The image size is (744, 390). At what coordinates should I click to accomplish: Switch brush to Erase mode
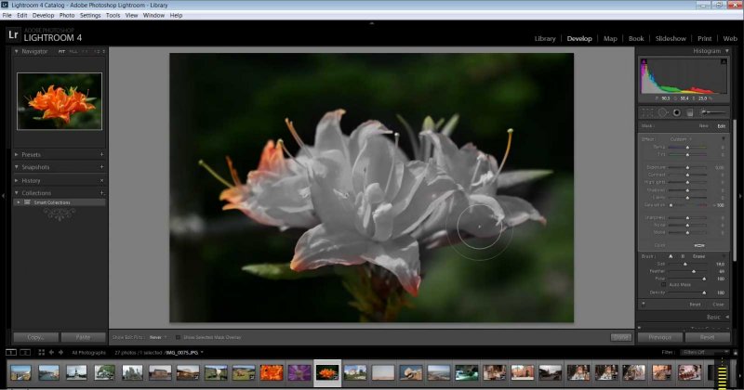701,255
